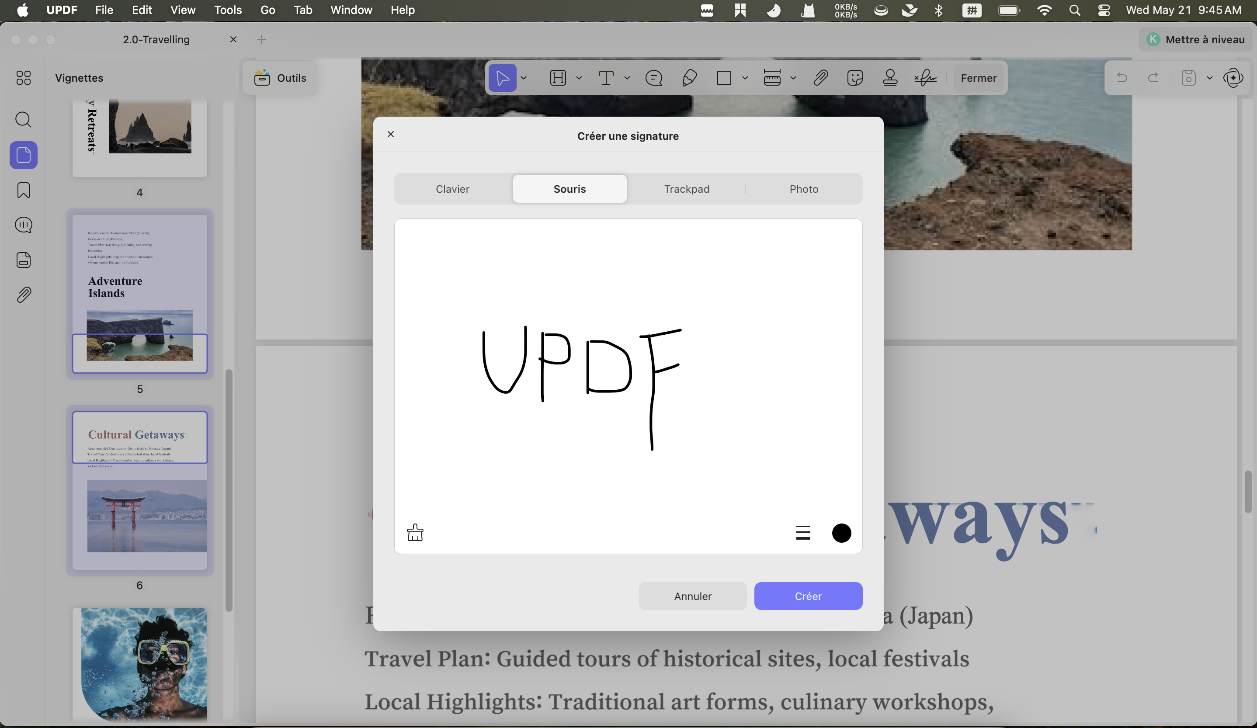Clear the drawn signature with the broom icon
Image resolution: width=1257 pixels, height=728 pixels.
415,533
